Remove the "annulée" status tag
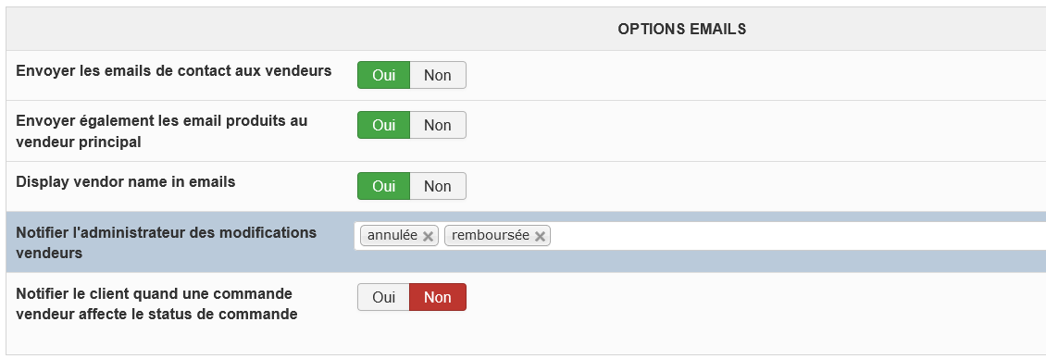This screenshot has width=1046, height=359. click(429, 236)
